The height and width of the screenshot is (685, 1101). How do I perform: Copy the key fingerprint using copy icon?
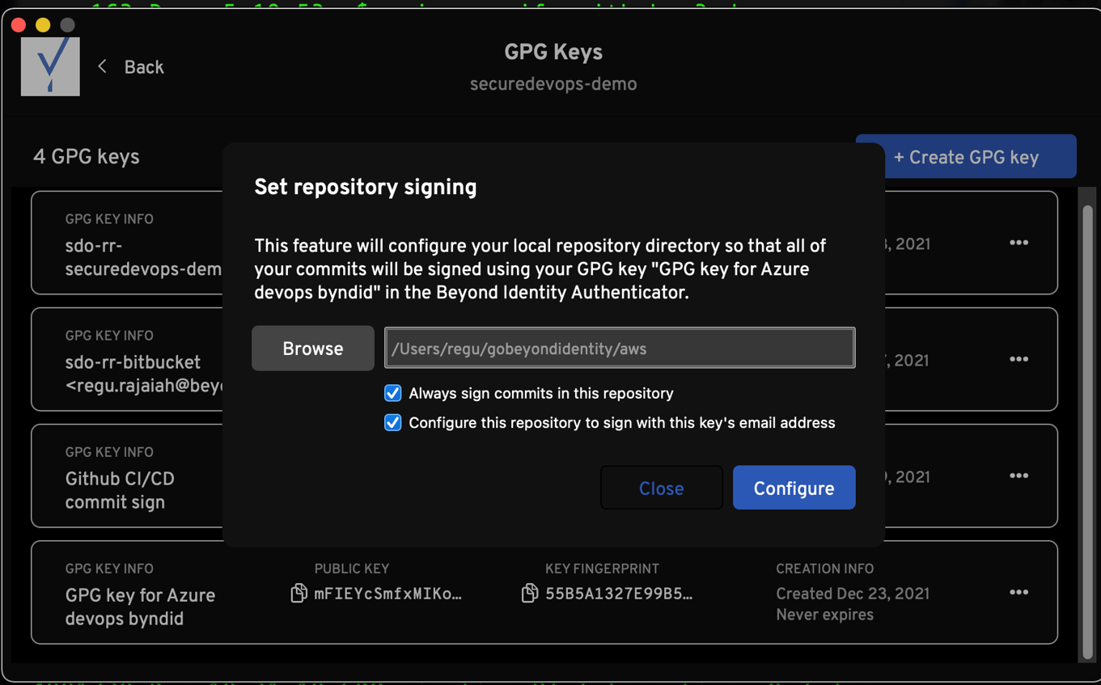point(530,594)
